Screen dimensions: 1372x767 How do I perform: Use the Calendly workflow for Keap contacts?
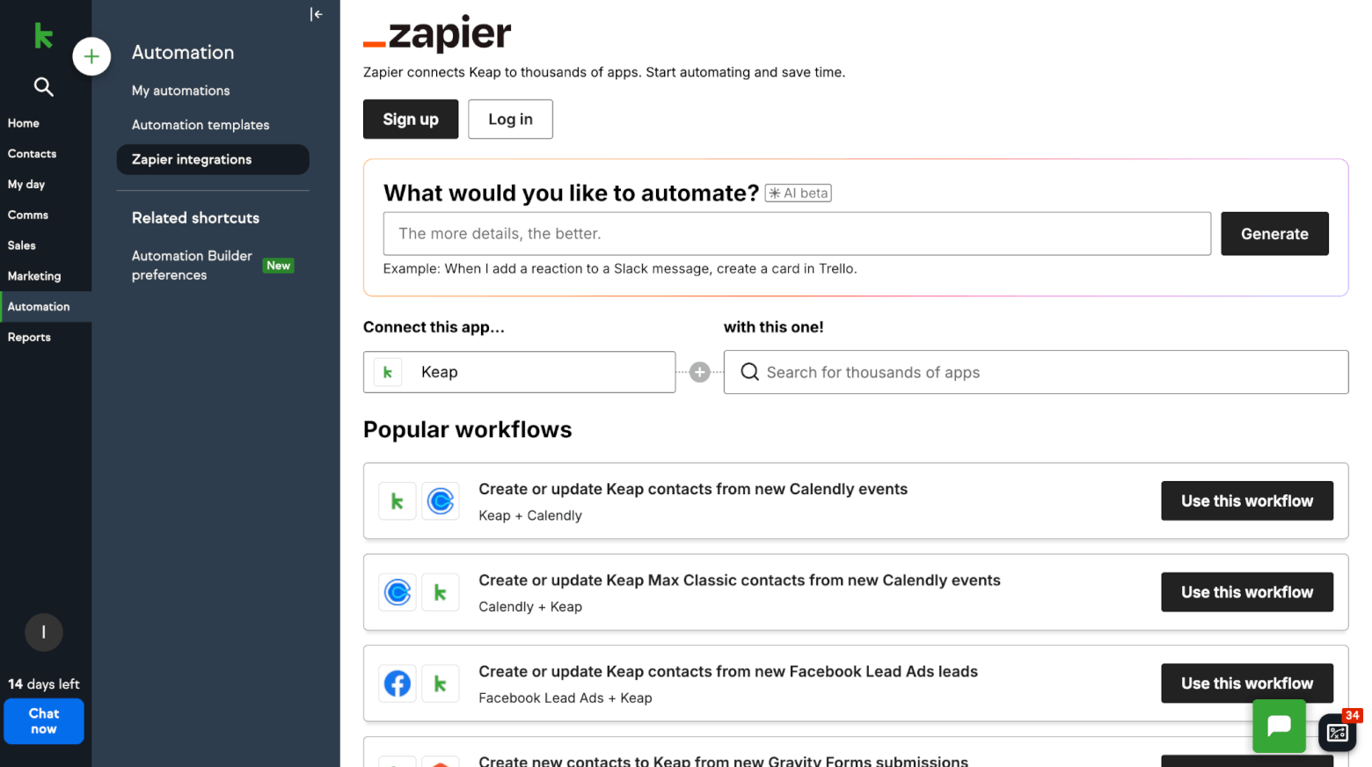tap(1246, 500)
